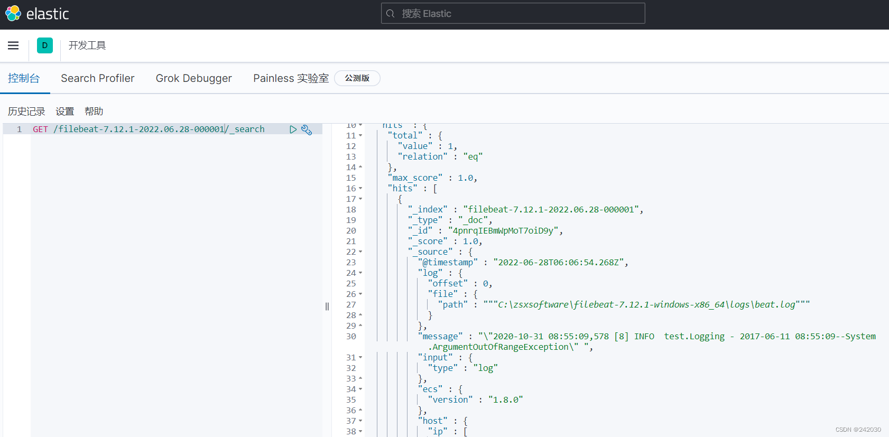Viewport: 889px width, 437px height.
Task: Click the .ArgumentOutOfRangeException wrapped message line
Action: point(510,347)
